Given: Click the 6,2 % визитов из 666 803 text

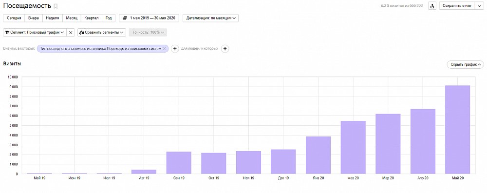Looking at the screenshot, I should click(402, 6).
